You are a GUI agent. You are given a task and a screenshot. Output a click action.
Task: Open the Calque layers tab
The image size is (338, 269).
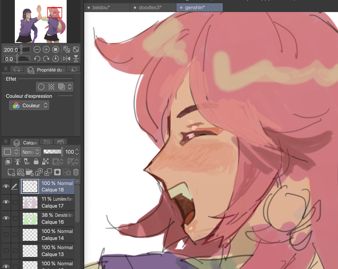tap(25, 143)
